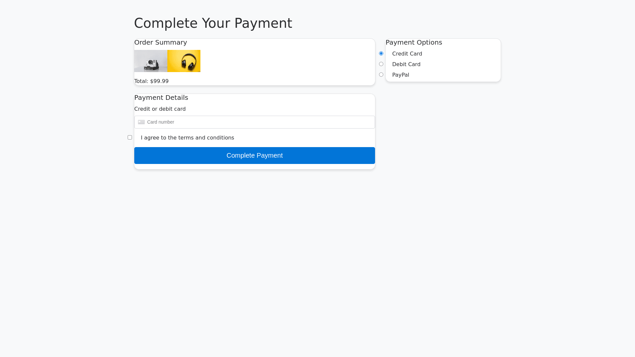Click the Debit Card option label
This screenshot has height=357, width=635.
(406, 64)
